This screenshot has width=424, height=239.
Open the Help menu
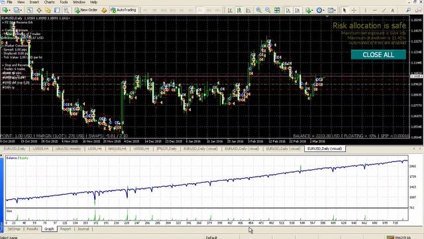coord(93,2)
